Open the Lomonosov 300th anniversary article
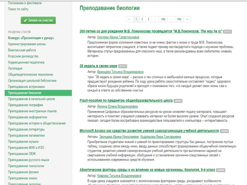Screen dimensions: 247x185 click(151, 31)
